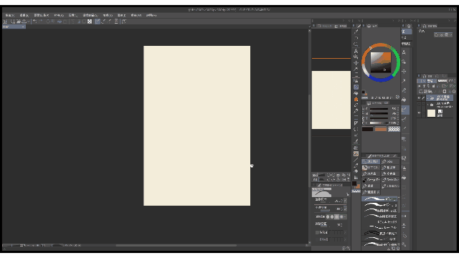The height and width of the screenshot is (258, 459).
Task: Click the horizontal canvas scrollbar
Action: click(x=176, y=245)
